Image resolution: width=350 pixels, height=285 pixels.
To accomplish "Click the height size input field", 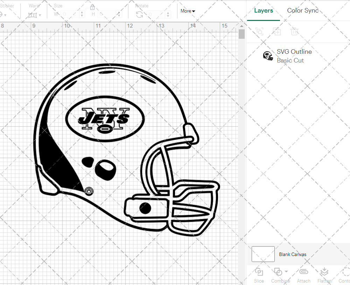I will click(x=108, y=14).
